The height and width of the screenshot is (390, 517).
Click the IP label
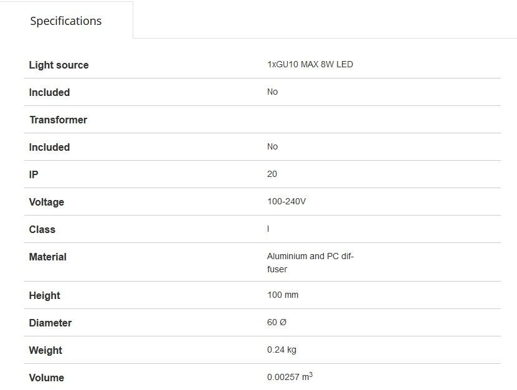pyautogui.click(x=34, y=174)
